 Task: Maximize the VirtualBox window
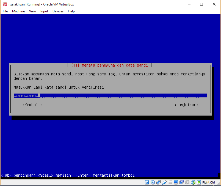[201, 4]
